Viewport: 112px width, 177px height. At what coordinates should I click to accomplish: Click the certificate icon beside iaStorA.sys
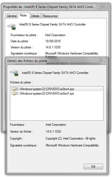click(x=14, y=89)
